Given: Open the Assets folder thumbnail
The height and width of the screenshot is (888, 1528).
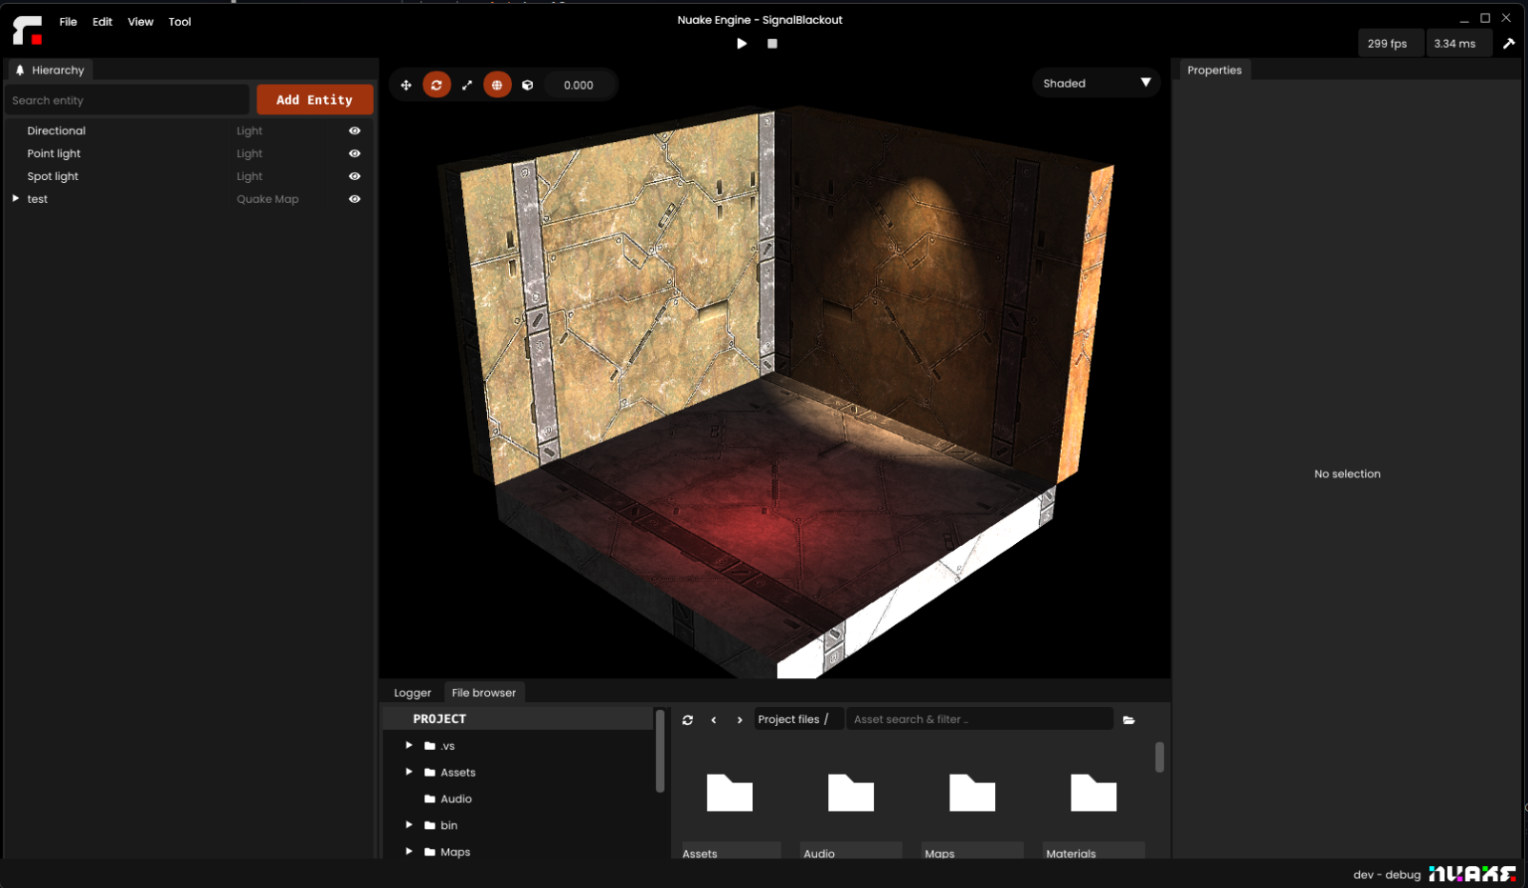Looking at the screenshot, I should coord(729,793).
